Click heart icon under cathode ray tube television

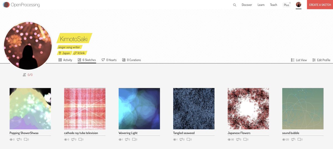point(73,140)
